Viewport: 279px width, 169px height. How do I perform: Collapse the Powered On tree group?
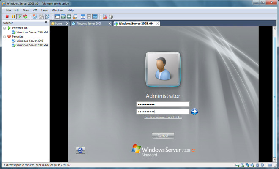(x=5, y=28)
